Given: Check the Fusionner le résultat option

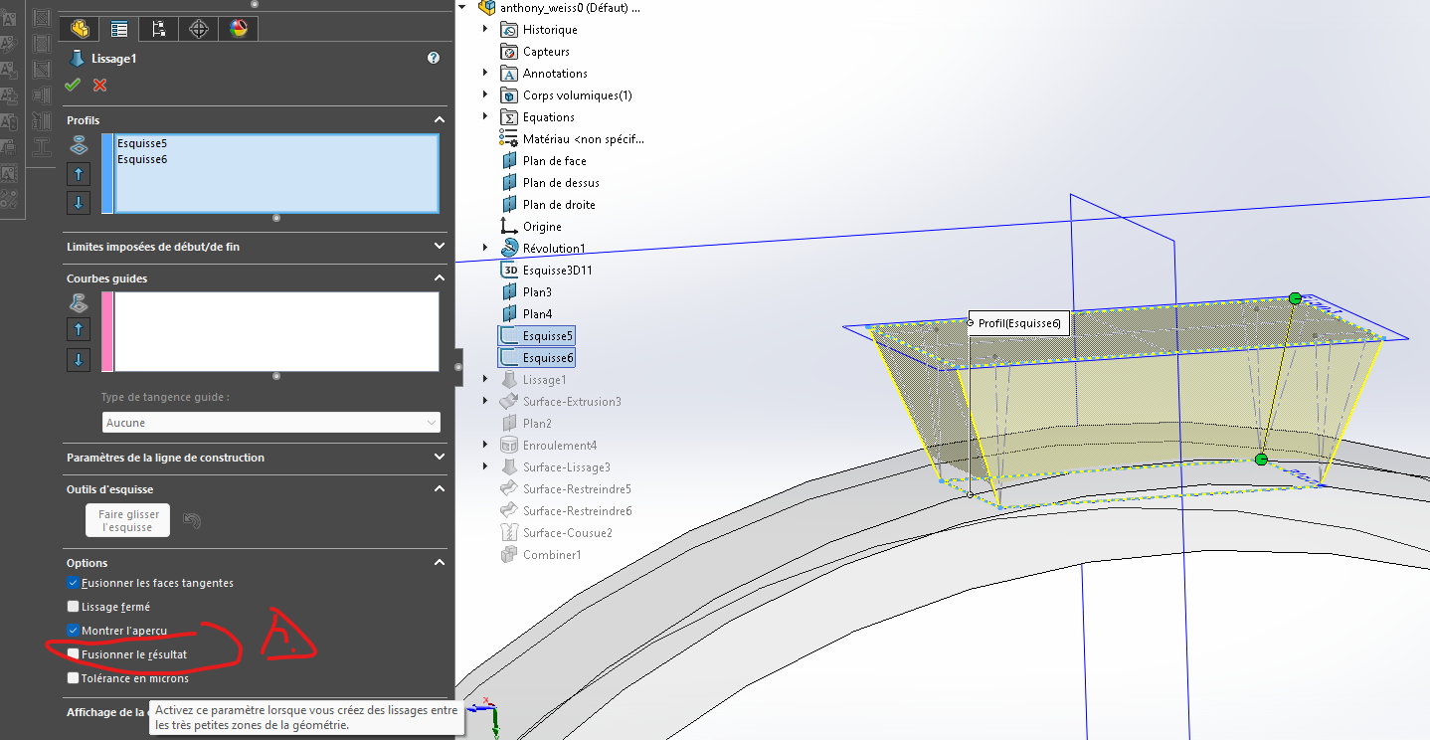Looking at the screenshot, I should pos(73,654).
